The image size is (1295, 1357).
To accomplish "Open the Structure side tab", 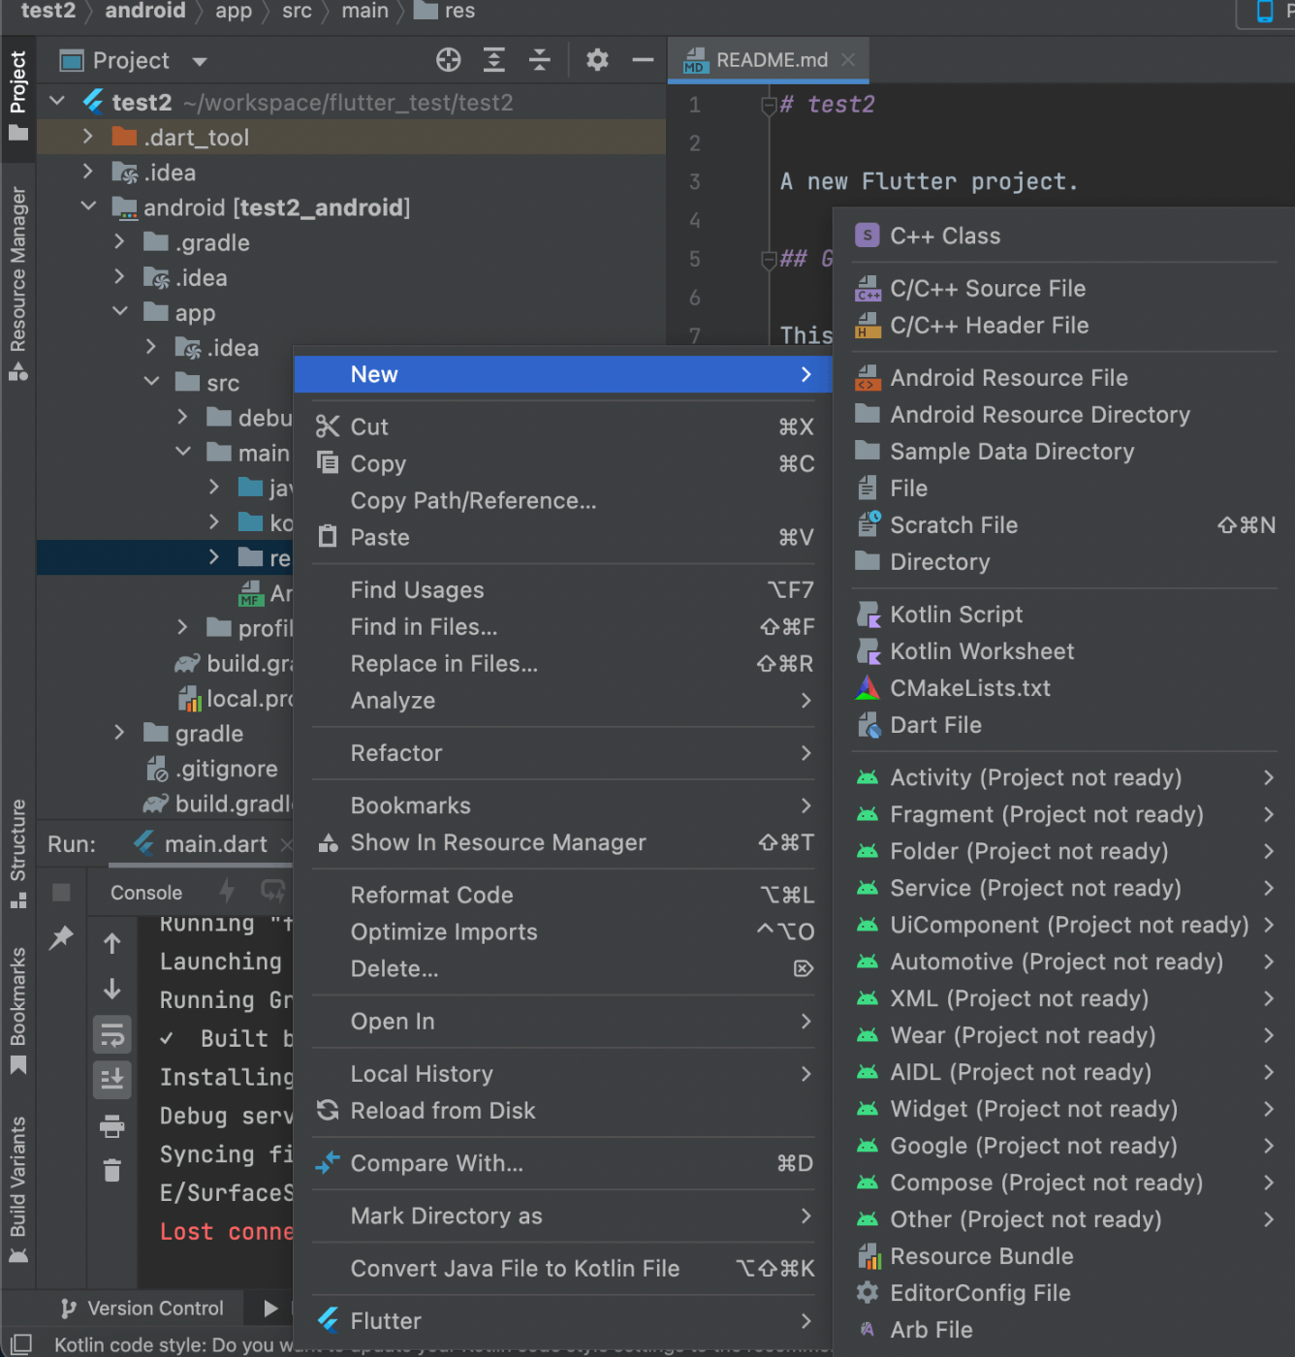I will [x=17, y=854].
